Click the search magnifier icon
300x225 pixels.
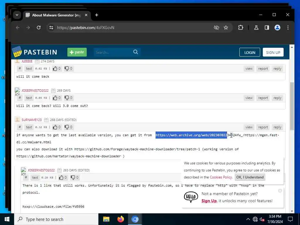(136, 52)
